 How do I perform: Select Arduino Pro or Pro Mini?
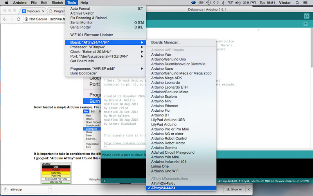click(x=181, y=129)
